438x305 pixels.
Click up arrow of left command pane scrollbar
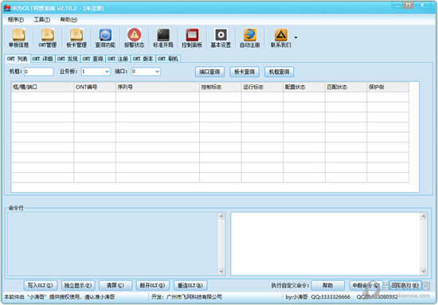pyautogui.click(x=221, y=216)
